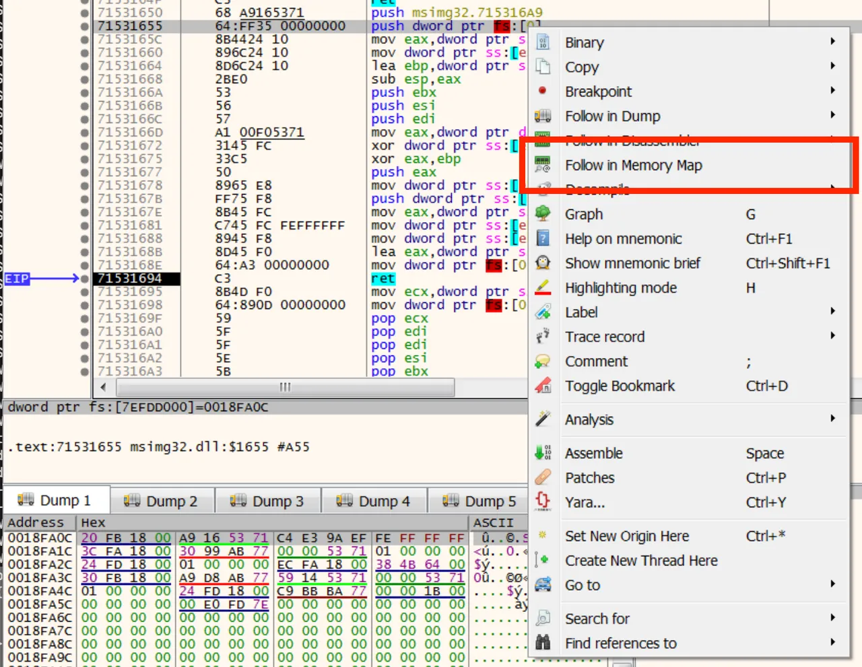Select the ret instruction at 71531694
862x667 pixels.
[383, 278]
